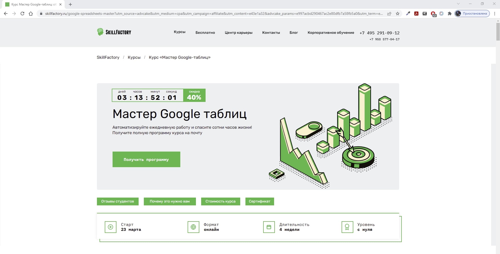Click breadcrumb Курс «Мастер Google-таблиц»
This screenshot has width=500, height=254.
pyautogui.click(x=180, y=57)
